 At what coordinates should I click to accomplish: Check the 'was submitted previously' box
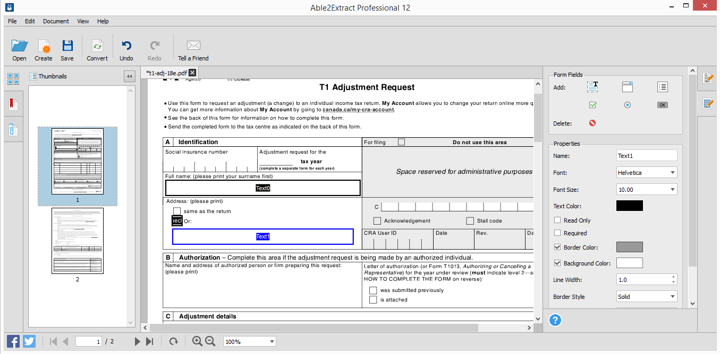click(373, 290)
